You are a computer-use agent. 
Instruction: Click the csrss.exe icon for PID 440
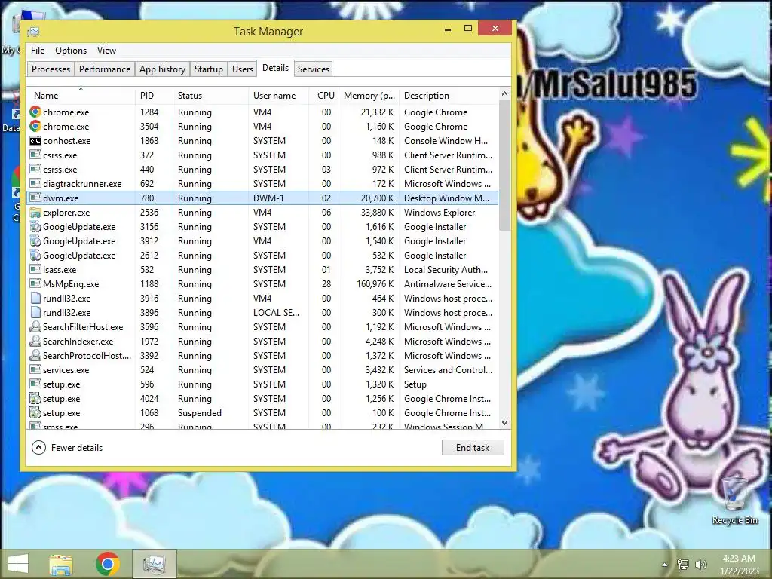35,170
